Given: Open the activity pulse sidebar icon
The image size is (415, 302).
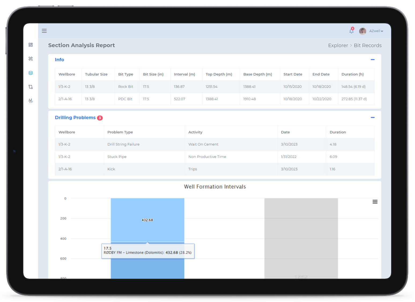Looking at the screenshot, I should 31,101.
